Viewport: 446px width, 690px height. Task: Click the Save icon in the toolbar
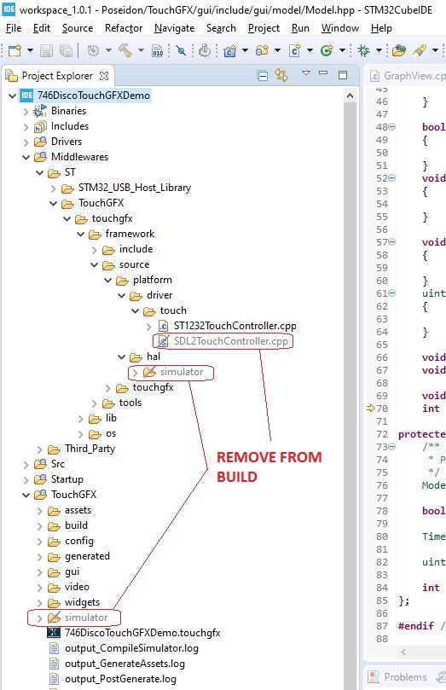(46, 51)
